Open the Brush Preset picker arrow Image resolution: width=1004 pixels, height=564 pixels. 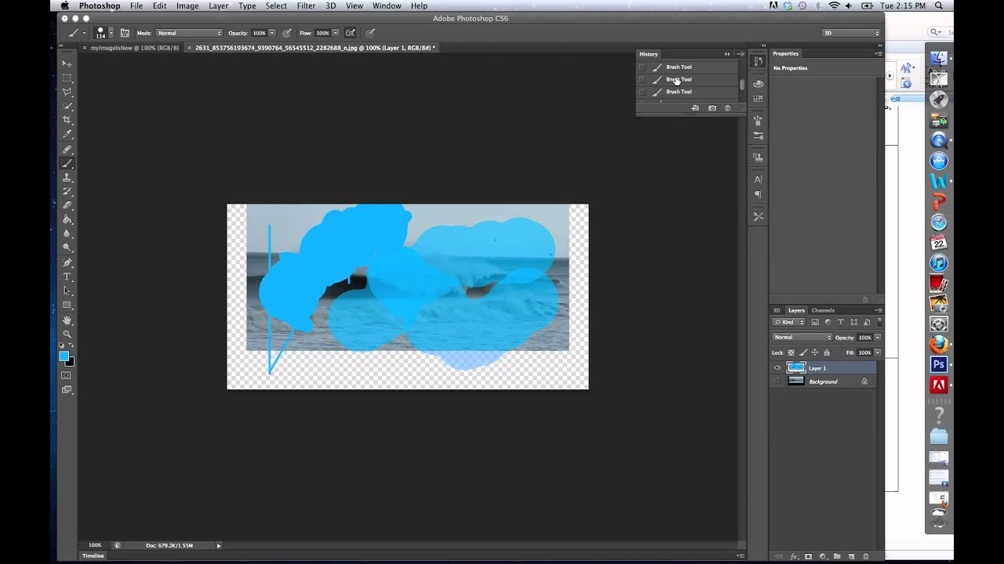111,33
